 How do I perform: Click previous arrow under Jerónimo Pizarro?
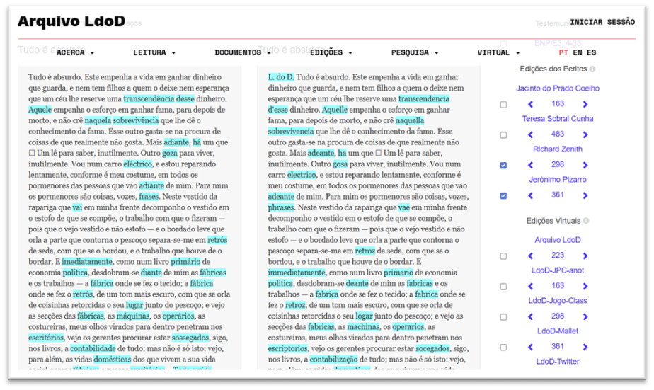(530, 195)
